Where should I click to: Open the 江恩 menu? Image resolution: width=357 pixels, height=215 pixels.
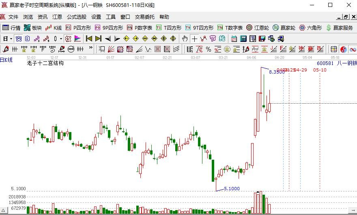pos(57,17)
